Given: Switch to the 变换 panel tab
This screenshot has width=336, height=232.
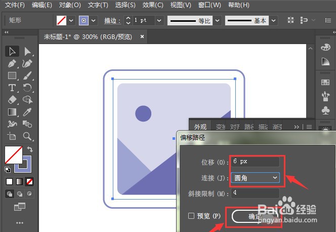Looking at the screenshot, I should (221, 127).
